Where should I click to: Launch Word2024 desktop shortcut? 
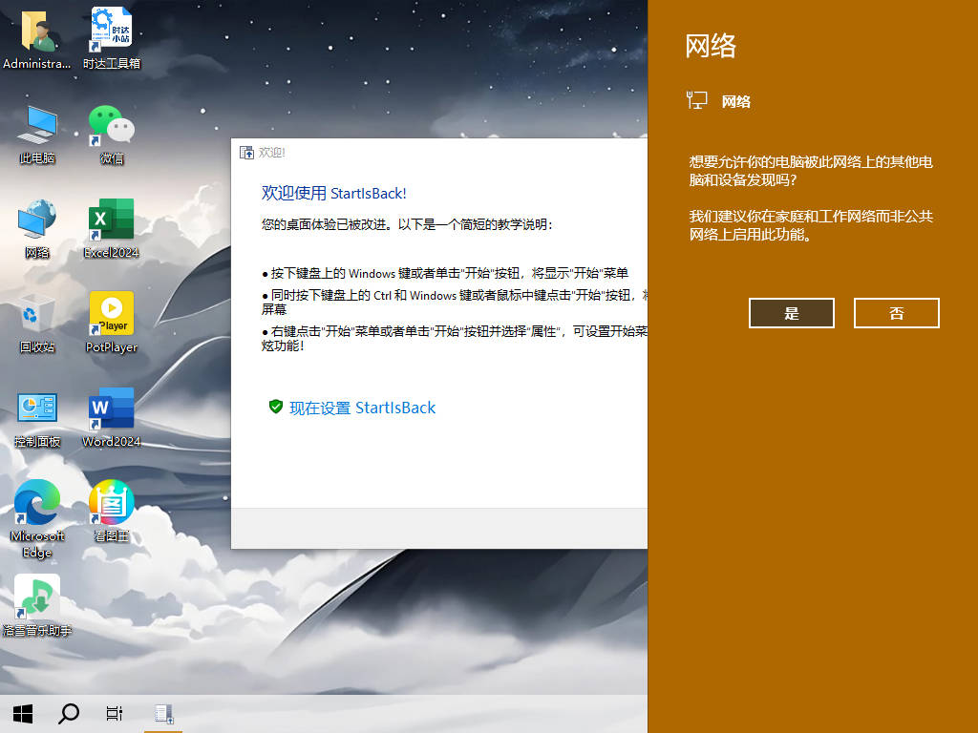coord(112,409)
